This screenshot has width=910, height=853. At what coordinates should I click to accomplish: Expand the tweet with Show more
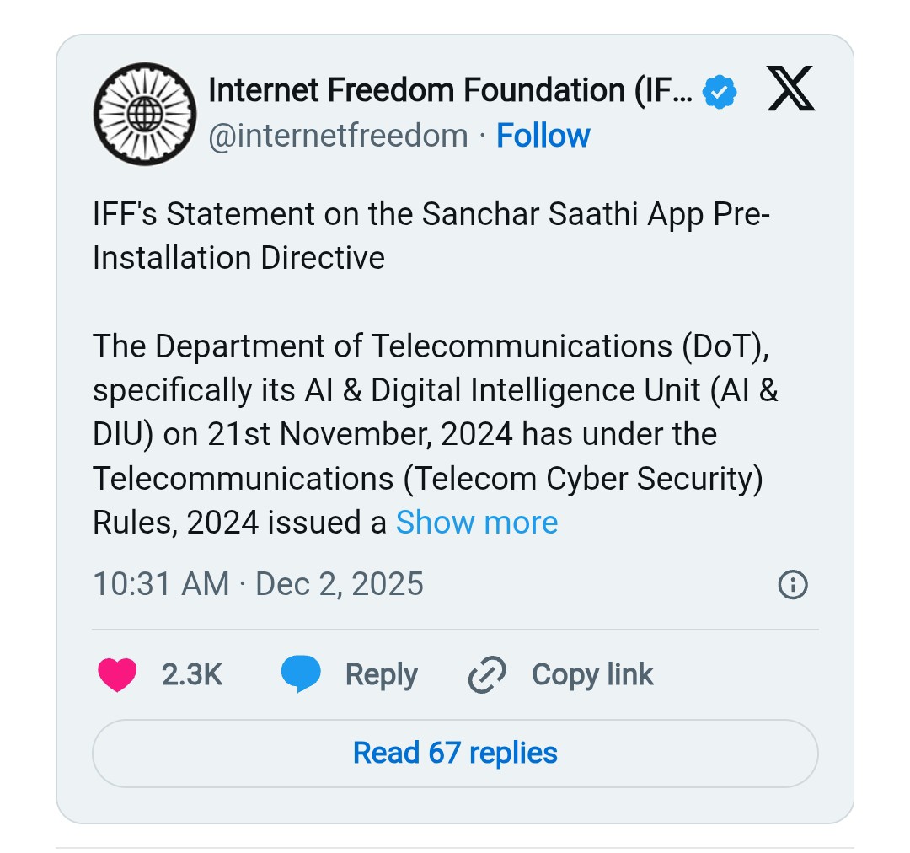pos(477,523)
